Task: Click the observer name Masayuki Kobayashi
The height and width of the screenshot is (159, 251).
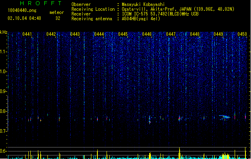Action: click(x=143, y=4)
